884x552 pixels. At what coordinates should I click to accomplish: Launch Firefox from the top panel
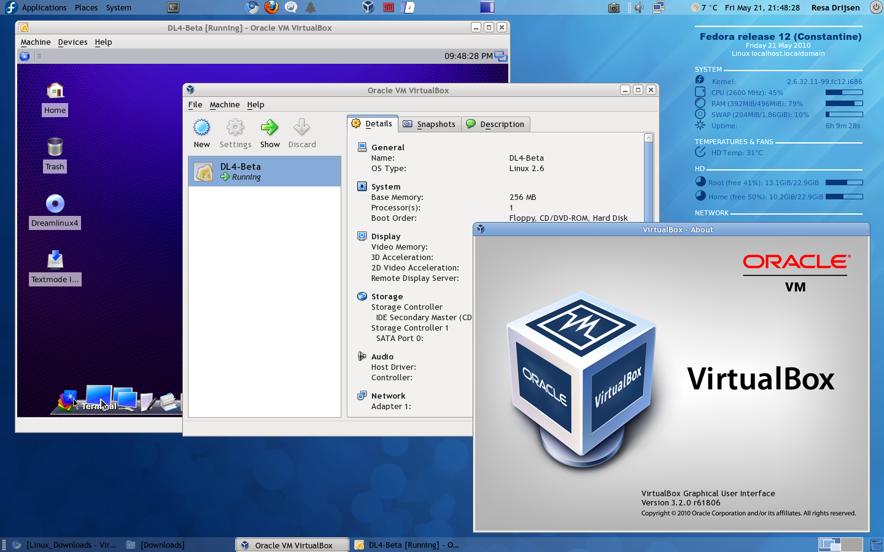click(271, 7)
